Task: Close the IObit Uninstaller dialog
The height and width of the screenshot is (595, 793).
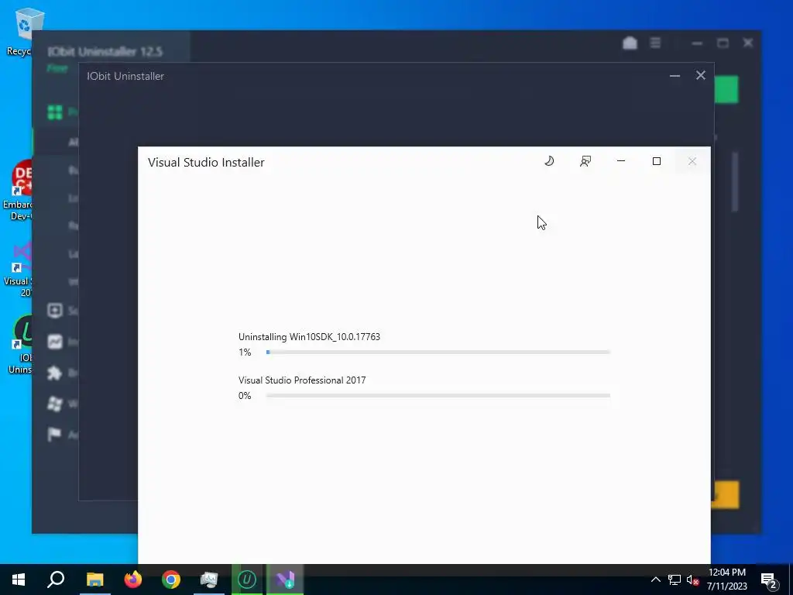Action: tap(700, 75)
